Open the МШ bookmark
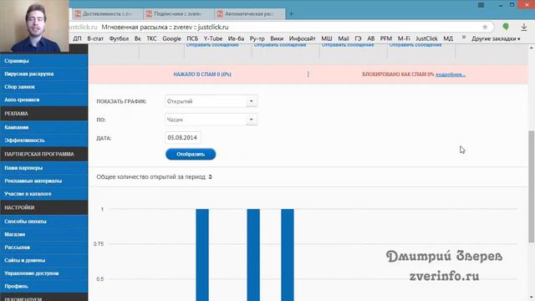535x301 pixels. click(327, 38)
